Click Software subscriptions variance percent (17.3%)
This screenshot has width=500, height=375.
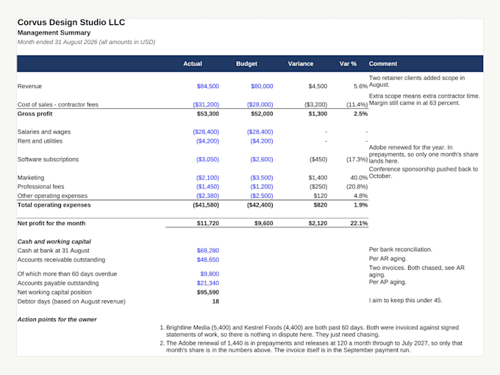coord(357,160)
